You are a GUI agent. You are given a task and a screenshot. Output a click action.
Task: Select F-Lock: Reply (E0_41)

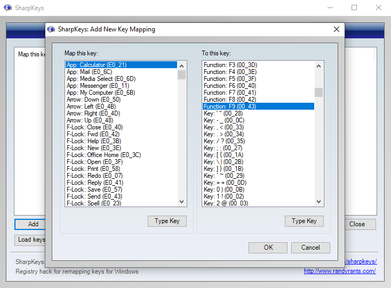pyautogui.click(x=122, y=183)
